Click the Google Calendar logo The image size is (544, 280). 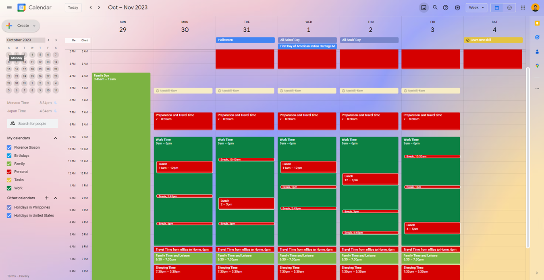[21, 8]
